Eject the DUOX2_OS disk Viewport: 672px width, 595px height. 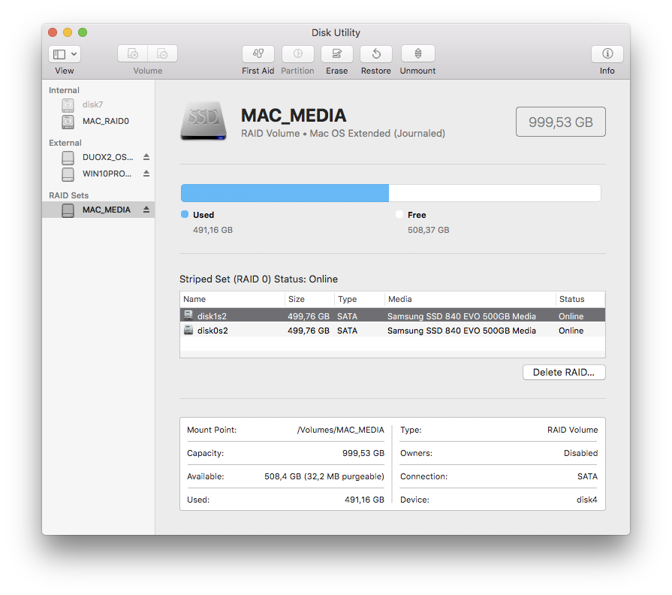point(146,157)
